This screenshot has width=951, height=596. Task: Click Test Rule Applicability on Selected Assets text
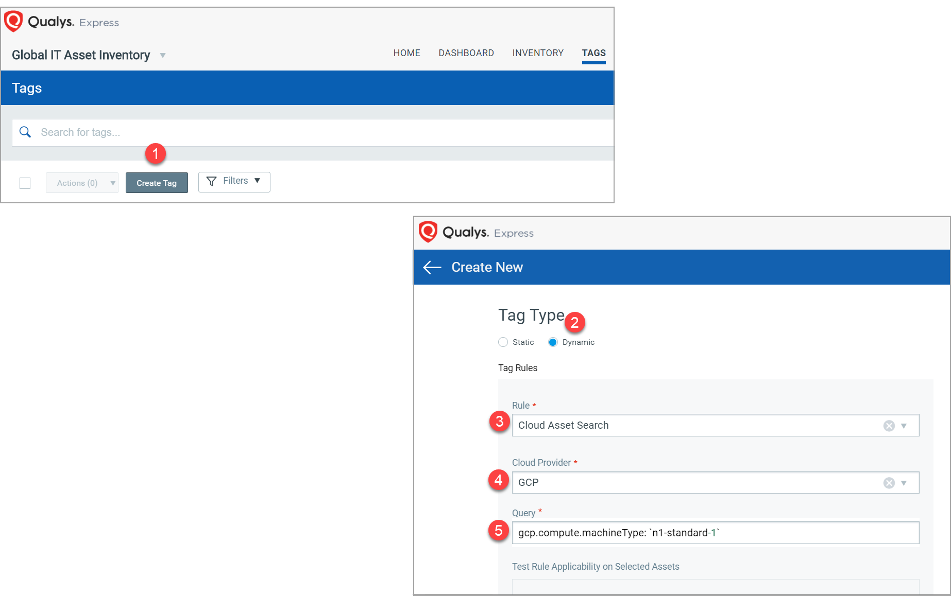pyautogui.click(x=596, y=567)
